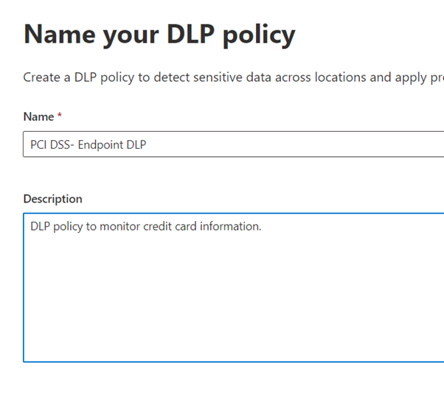The height and width of the screenshot is (420, 444).
Task: Click the 'Name' field label
Action: 38,116
